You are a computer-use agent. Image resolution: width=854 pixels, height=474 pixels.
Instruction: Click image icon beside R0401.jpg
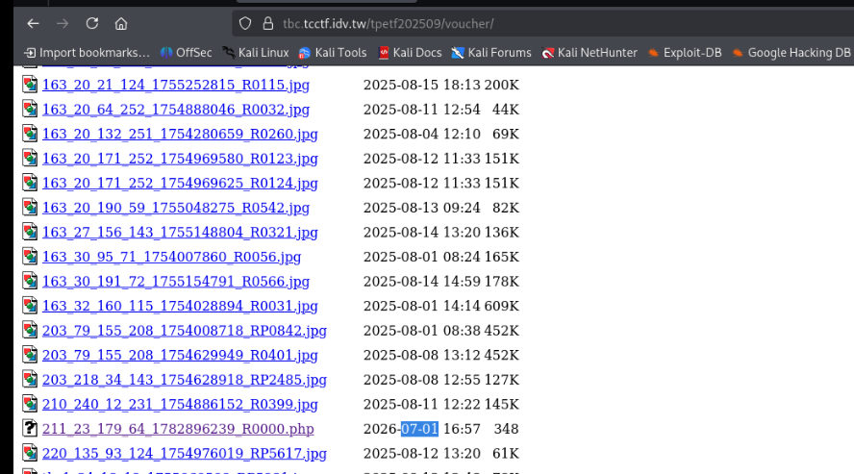click(30, 354)
